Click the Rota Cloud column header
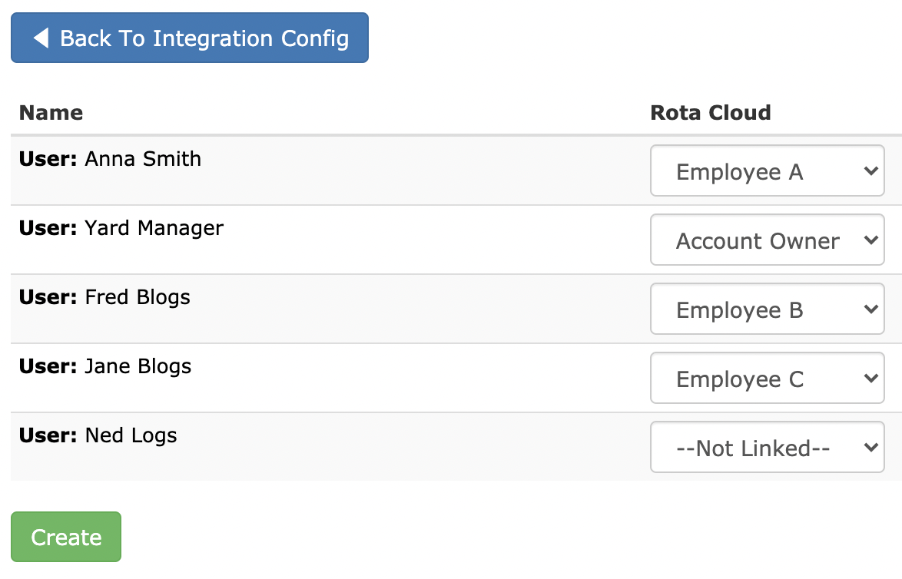 point(710,112)
